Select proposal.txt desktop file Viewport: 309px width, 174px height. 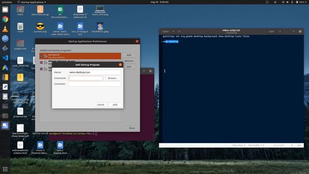point(20,113)
